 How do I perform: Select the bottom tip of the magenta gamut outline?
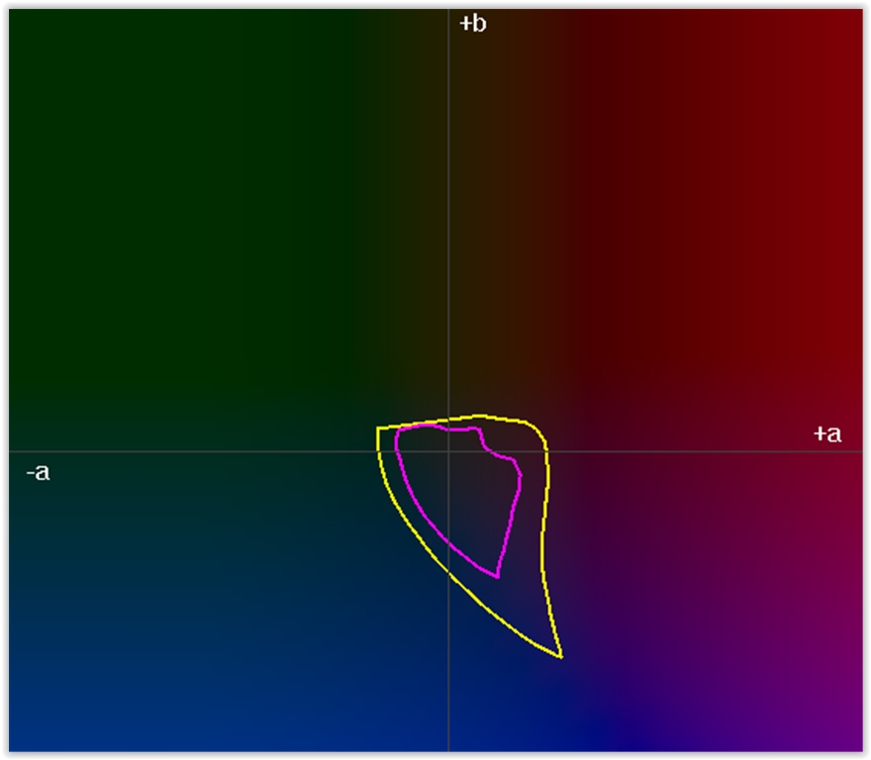pyautogui.click(x=496, y=576)
